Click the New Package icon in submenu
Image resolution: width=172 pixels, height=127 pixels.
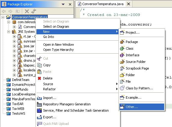(x=122, y=42)
